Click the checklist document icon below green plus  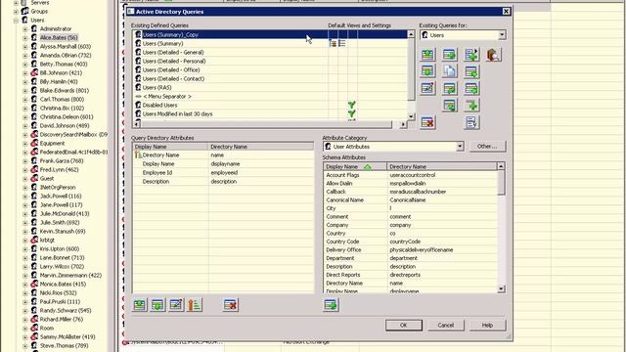pos(471,122)
